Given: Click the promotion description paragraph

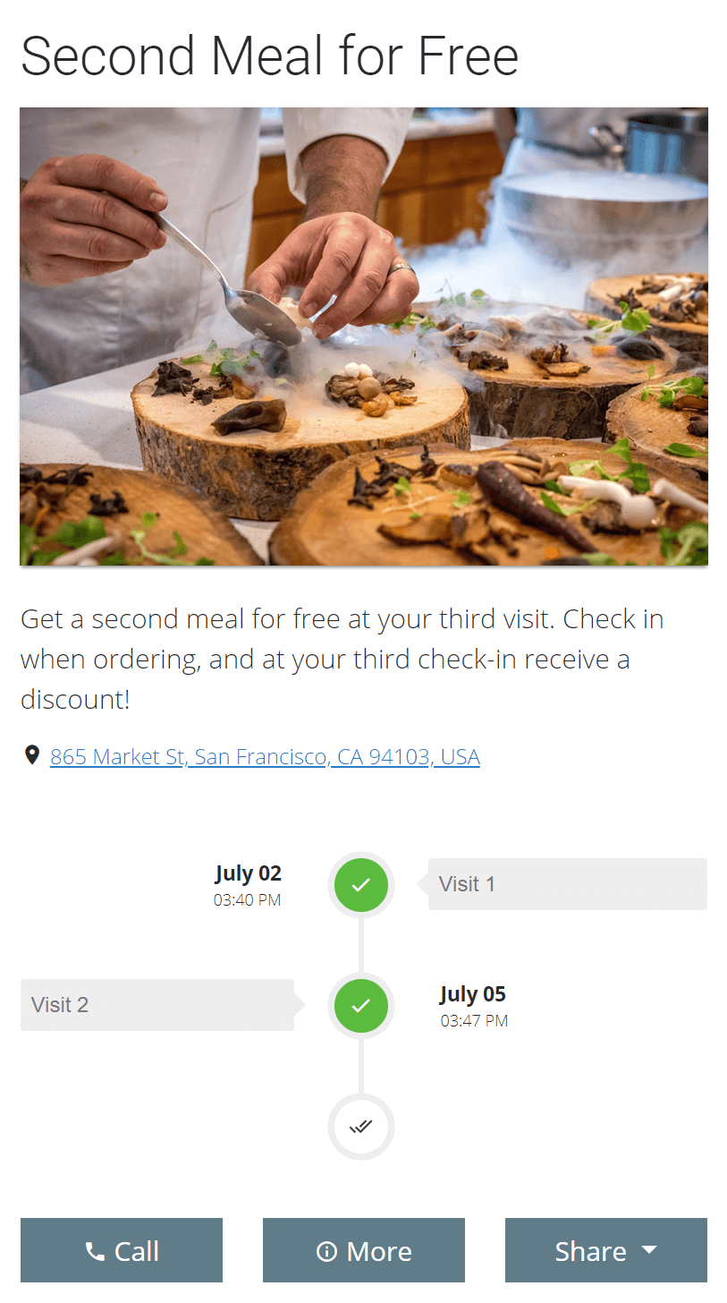Looking at the screenshot, I should (x=342, y=659).
